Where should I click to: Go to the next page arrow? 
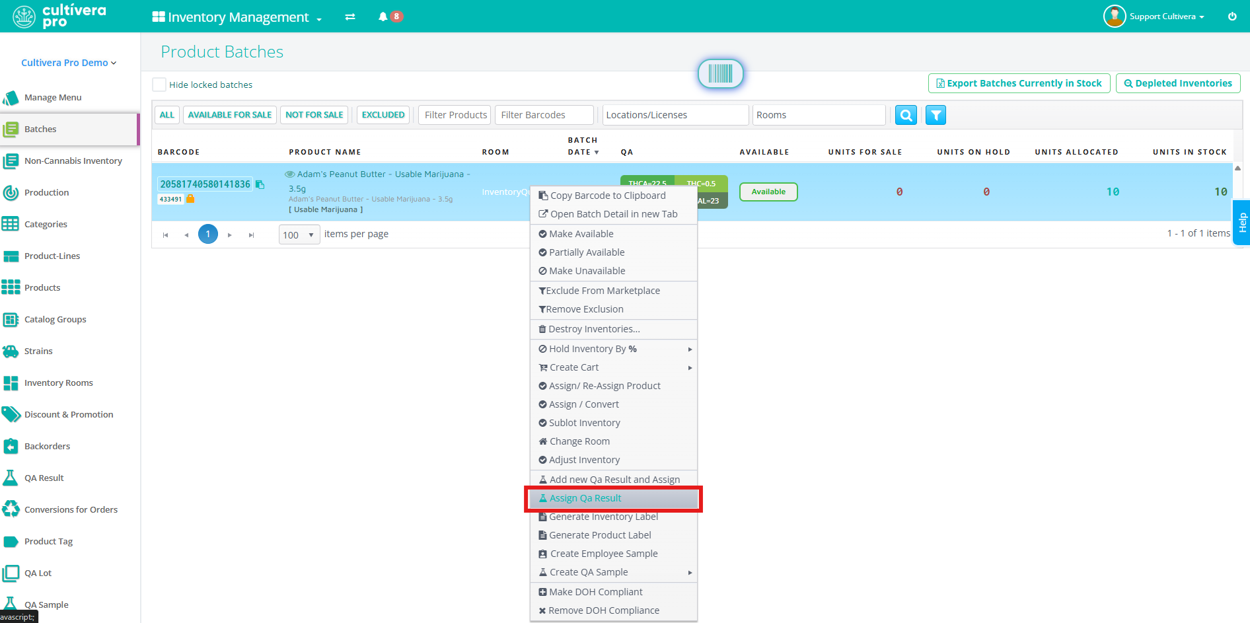pos(230,235)
